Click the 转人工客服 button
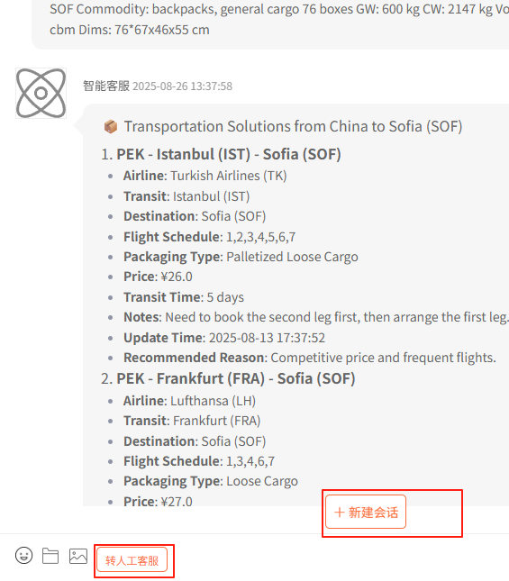This screenshot has width=509, height=581. pyautogui.click(x=132, y=560)
